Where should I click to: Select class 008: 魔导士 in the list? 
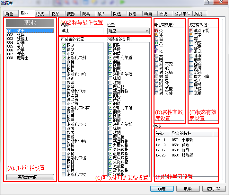30,58
